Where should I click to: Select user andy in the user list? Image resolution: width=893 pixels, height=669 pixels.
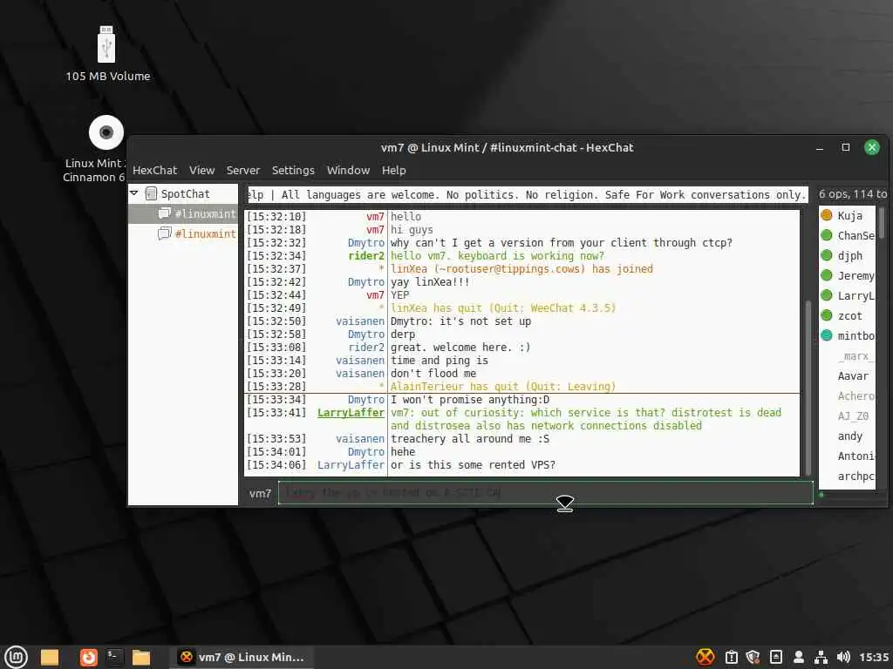pos(849,436)
